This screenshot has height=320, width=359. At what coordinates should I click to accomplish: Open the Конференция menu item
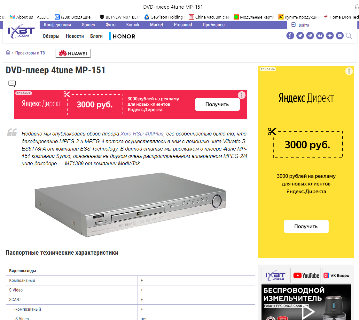[x=58, y=25]
